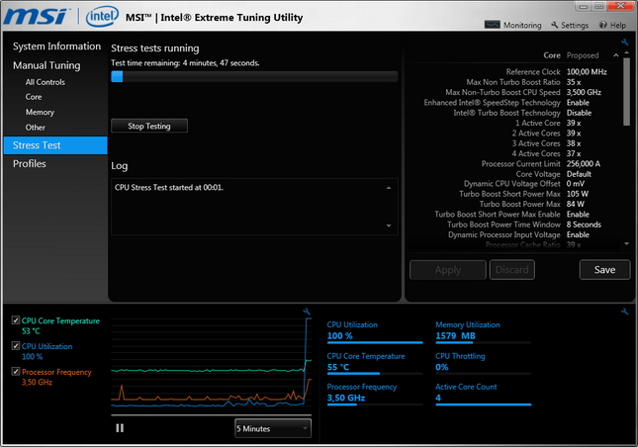Click the Save button
Screen dimensions: 638x447
click(604, 270)
